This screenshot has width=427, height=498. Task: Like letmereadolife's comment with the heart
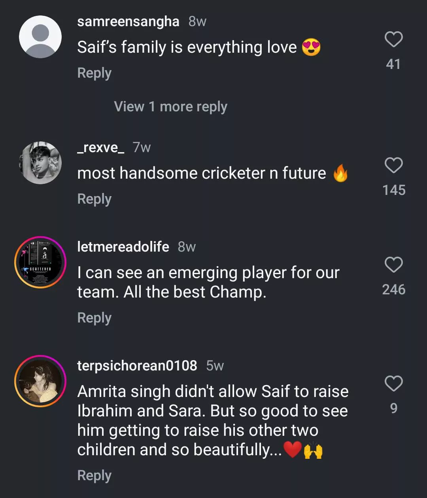point(393,265)
